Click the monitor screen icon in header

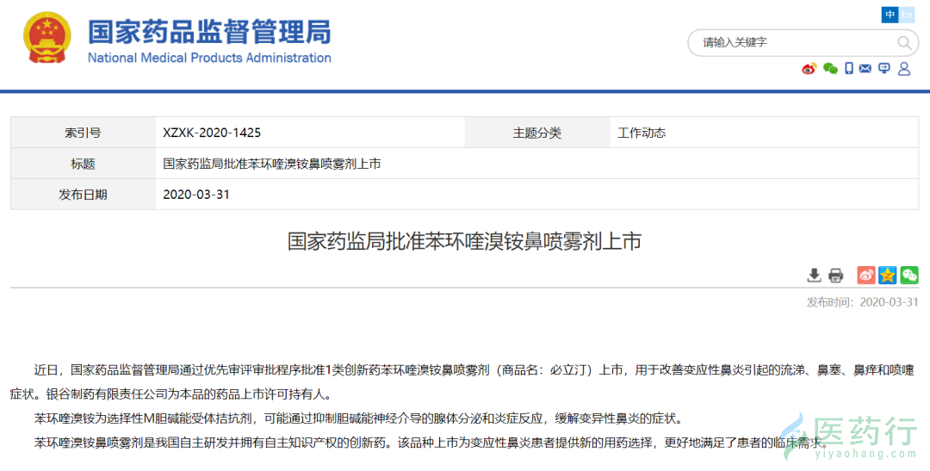884,69
